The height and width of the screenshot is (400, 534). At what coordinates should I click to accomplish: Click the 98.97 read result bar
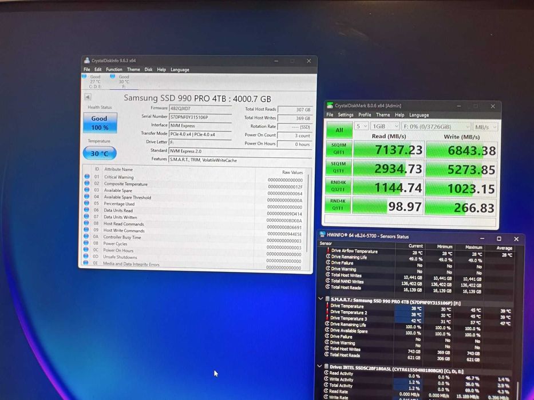coord(388,206)
